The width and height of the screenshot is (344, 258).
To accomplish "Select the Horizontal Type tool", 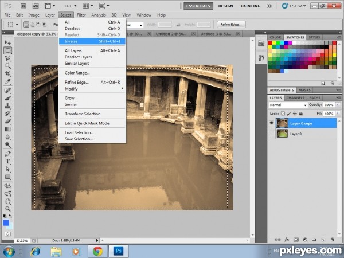I will (x=7, y=161).
